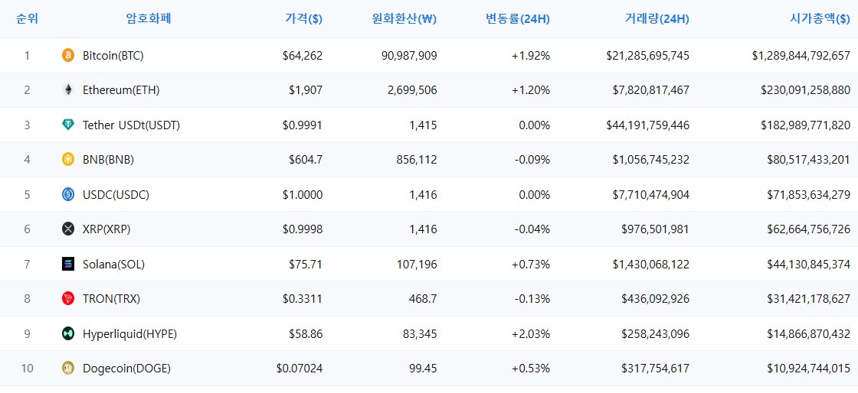This screenshot has height=393, width=858.
Task: Select Ethereum change rate +1.20%
Action: [531, 90]
